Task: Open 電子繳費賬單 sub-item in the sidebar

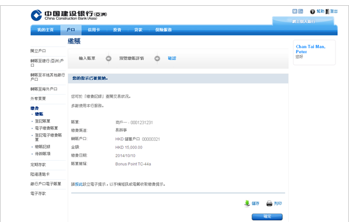Action: [46, 128]
